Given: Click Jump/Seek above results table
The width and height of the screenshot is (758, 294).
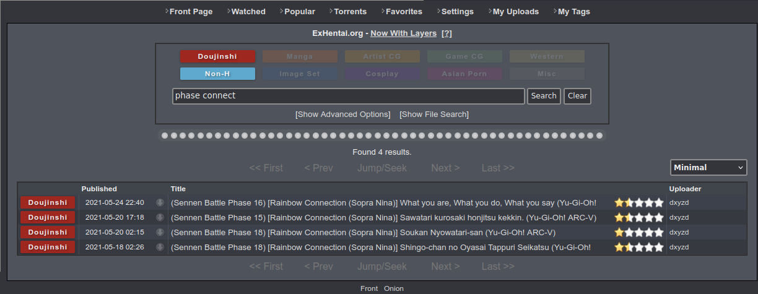Looking at the screenshot, I should 382,168.
